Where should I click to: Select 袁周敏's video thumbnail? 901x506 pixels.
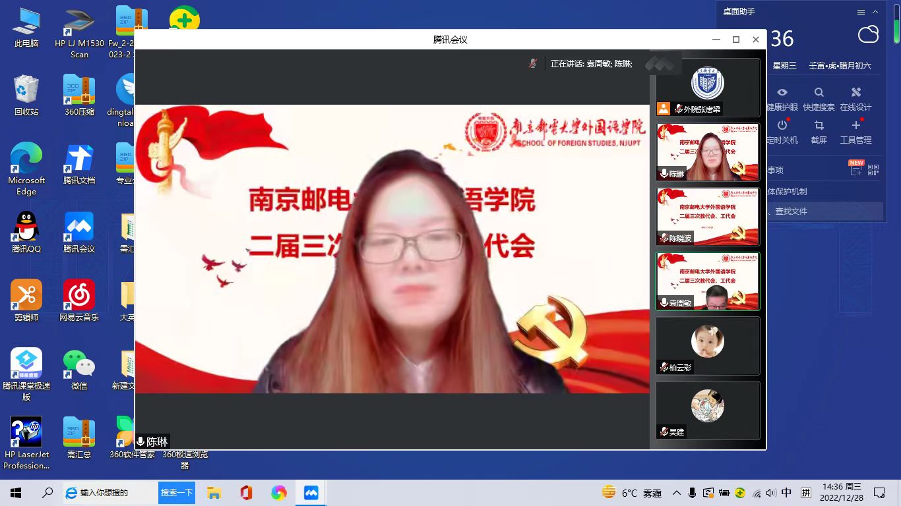pos(708,281)
